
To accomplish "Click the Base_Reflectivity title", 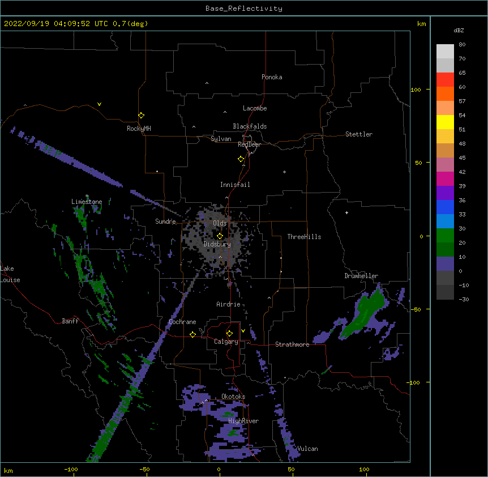I will pyautogui.click(x=244, y=8).
